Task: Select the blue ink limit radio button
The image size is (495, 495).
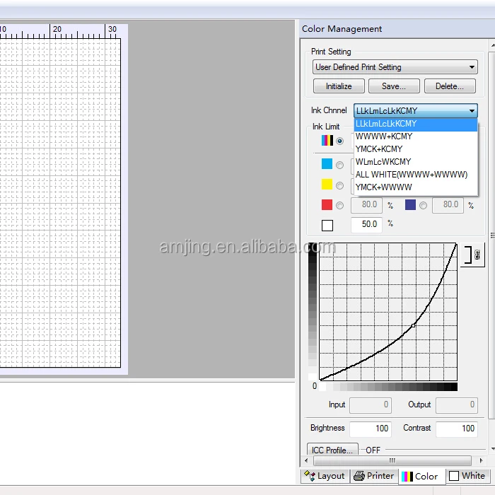Action: [423, 205]
